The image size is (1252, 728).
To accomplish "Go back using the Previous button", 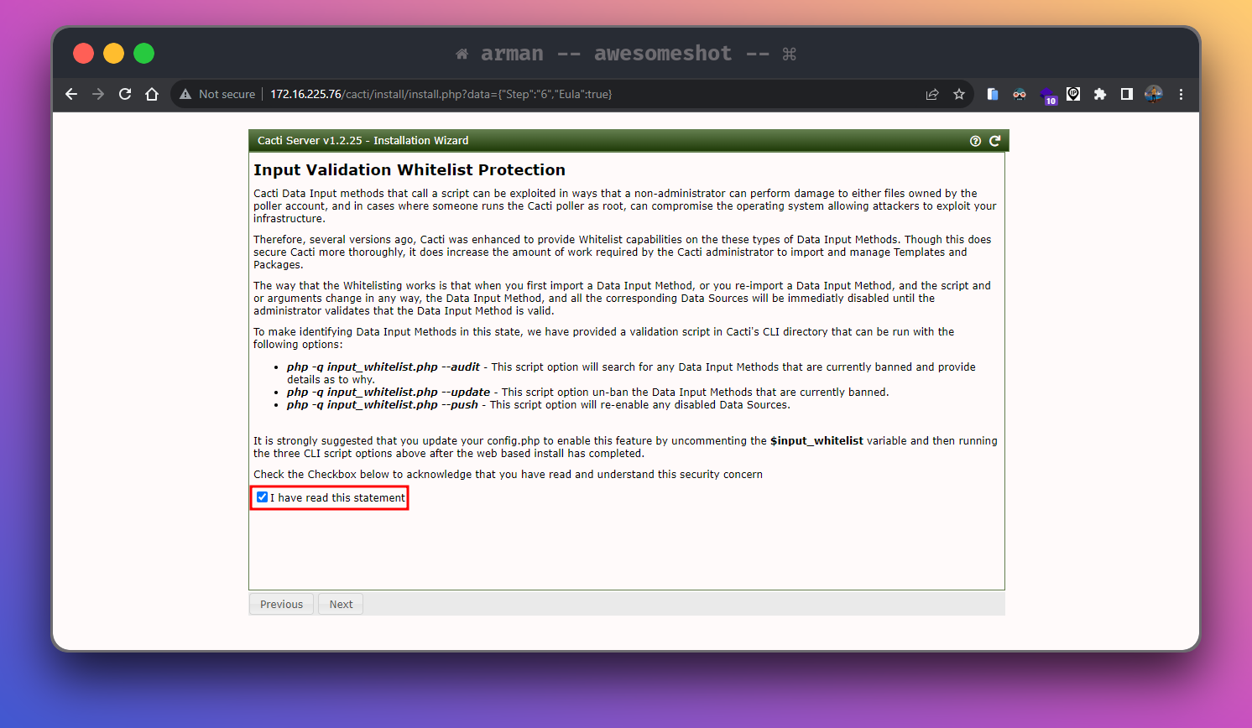I will click(x=281, y=604).
